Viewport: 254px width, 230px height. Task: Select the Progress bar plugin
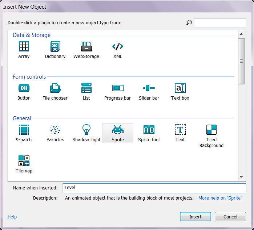[x=117, y=88]
